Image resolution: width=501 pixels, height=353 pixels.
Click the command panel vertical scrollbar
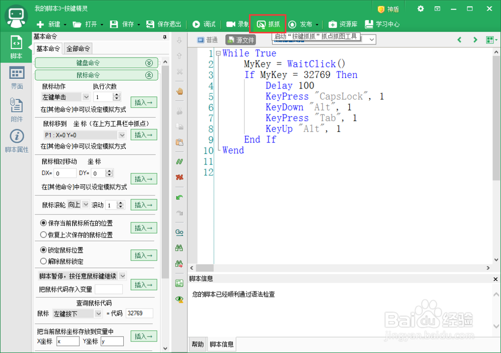click(165, 172)
